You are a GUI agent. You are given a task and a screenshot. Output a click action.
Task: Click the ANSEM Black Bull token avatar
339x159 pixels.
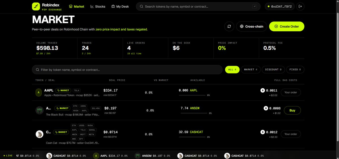(x=39, y=110)
